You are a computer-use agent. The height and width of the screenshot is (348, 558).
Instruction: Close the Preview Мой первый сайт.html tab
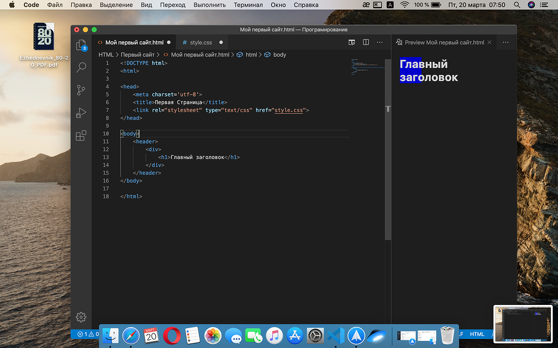tap(490, 43)
